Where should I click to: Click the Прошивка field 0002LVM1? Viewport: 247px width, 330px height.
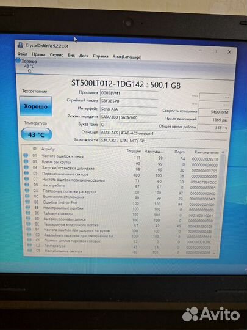[x=129, y=94]
